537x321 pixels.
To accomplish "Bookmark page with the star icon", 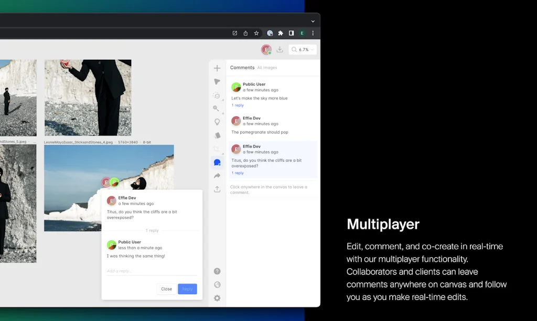I will (x=256, y=33).
